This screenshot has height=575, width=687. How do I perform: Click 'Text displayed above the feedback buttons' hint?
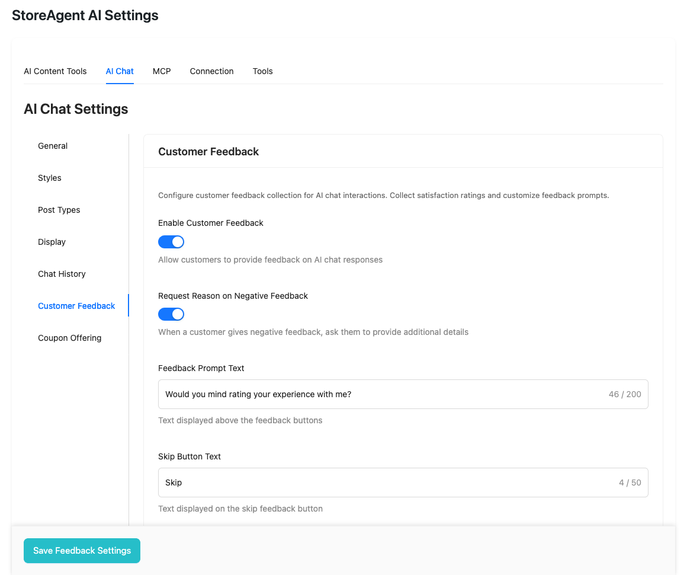tap(240, 420)
